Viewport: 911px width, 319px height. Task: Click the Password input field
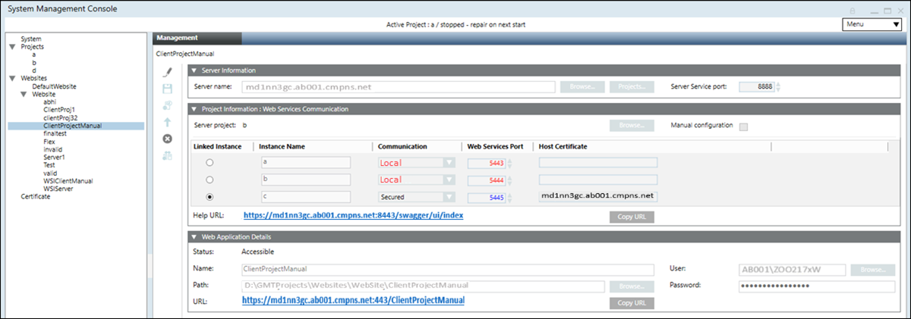815,286
